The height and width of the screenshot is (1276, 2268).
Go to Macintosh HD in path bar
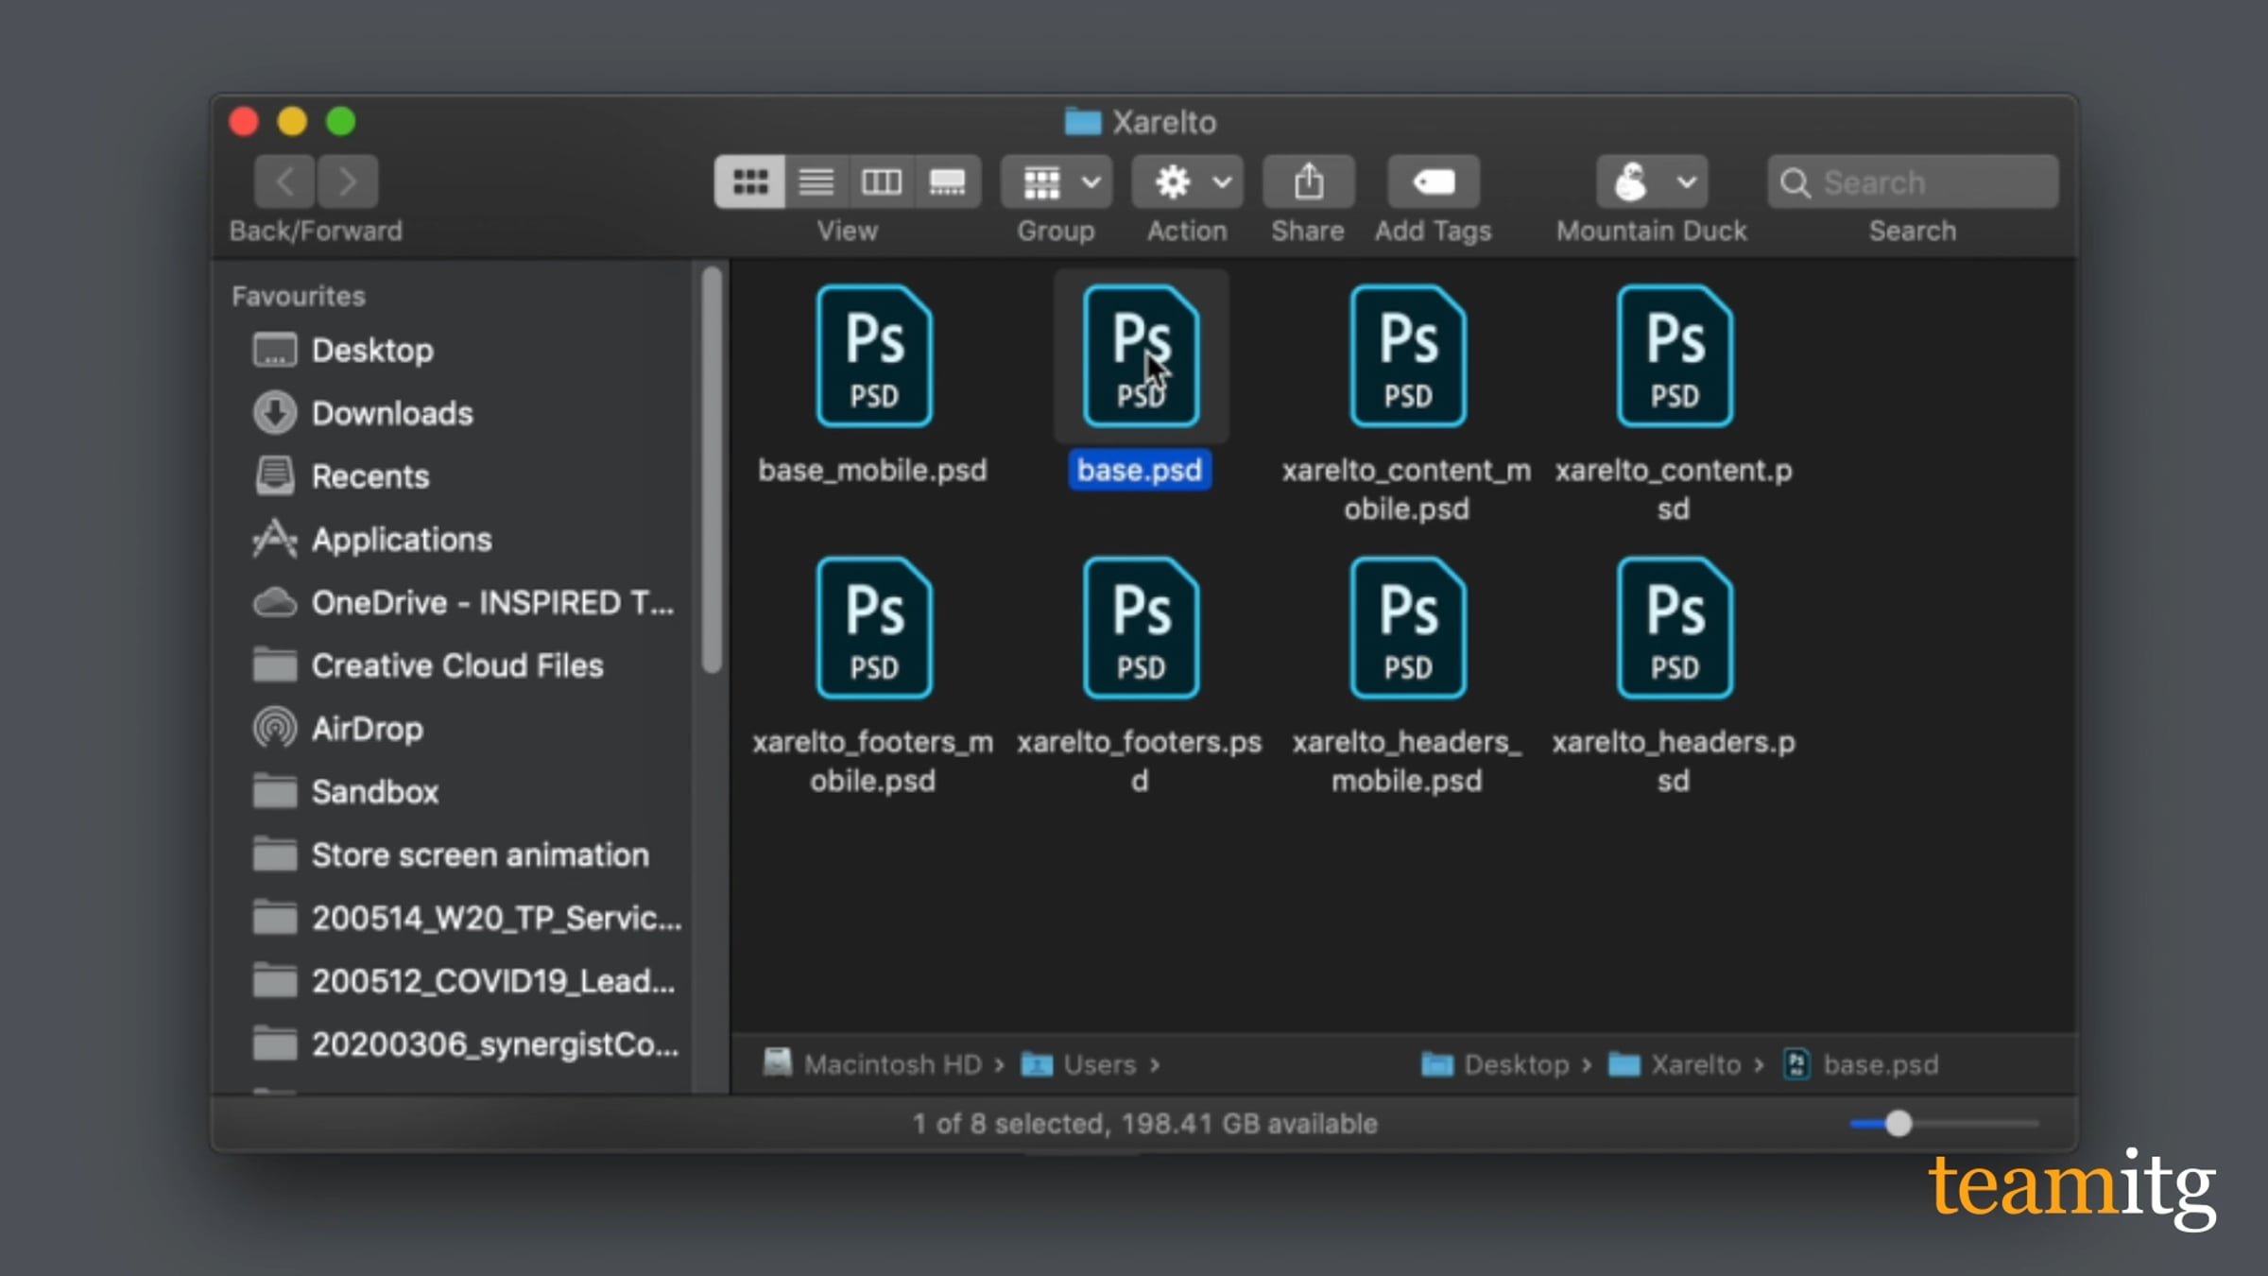(891, 1065)
